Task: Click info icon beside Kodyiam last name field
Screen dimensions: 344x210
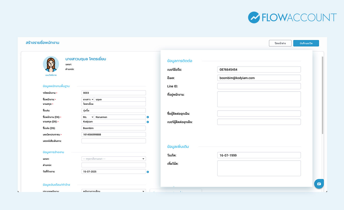Action: (148, 122)
